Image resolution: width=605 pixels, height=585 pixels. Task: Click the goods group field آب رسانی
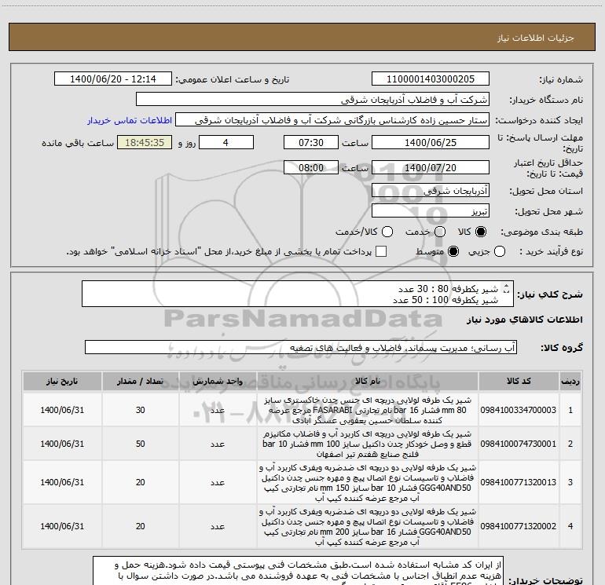(301, 347)
